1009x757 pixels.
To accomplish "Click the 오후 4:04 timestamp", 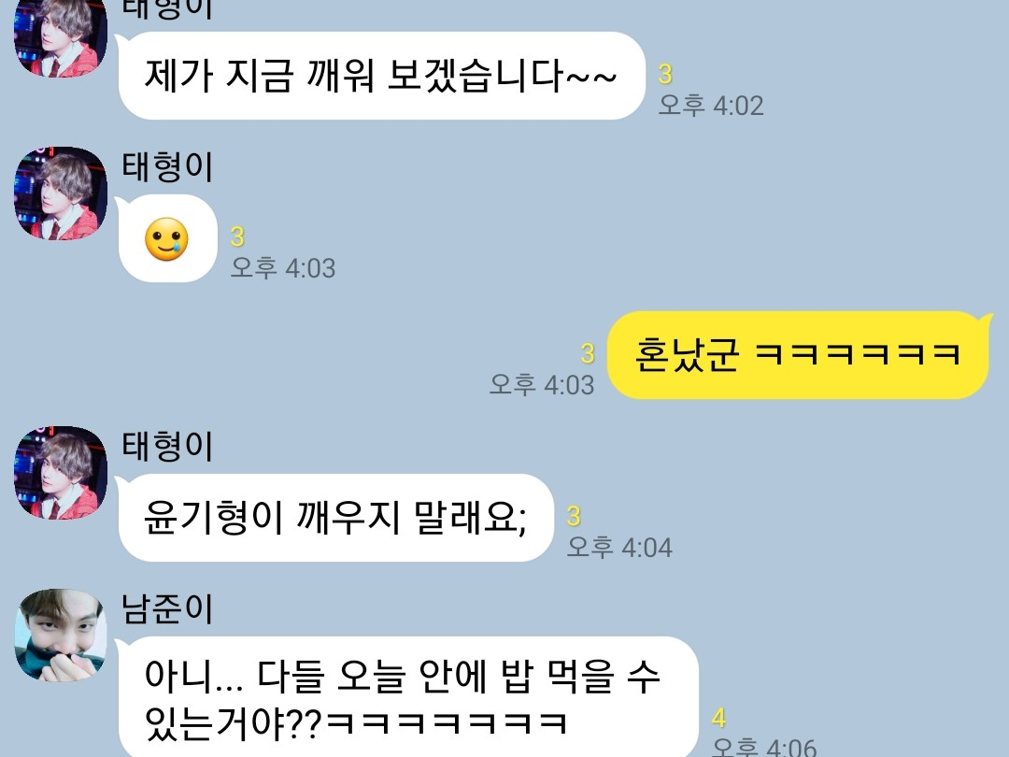I will coord(619,547).
